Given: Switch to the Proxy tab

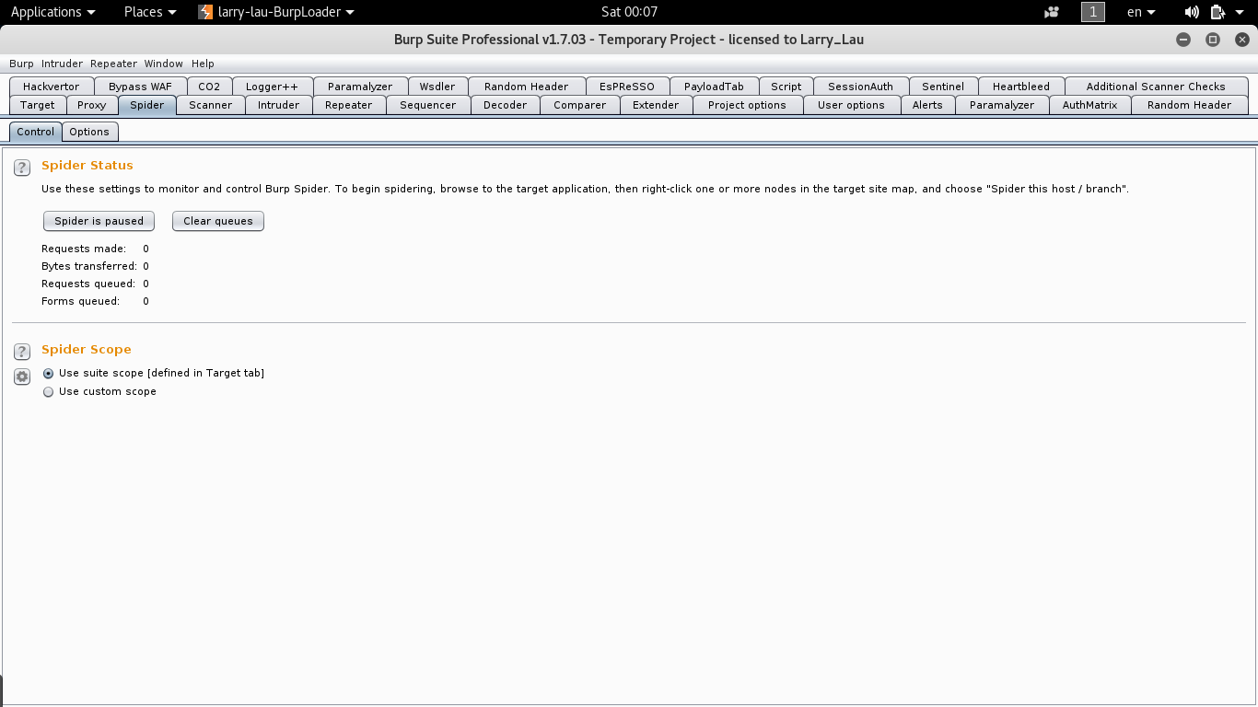Looking at the screenshot, I should point(92,105).
